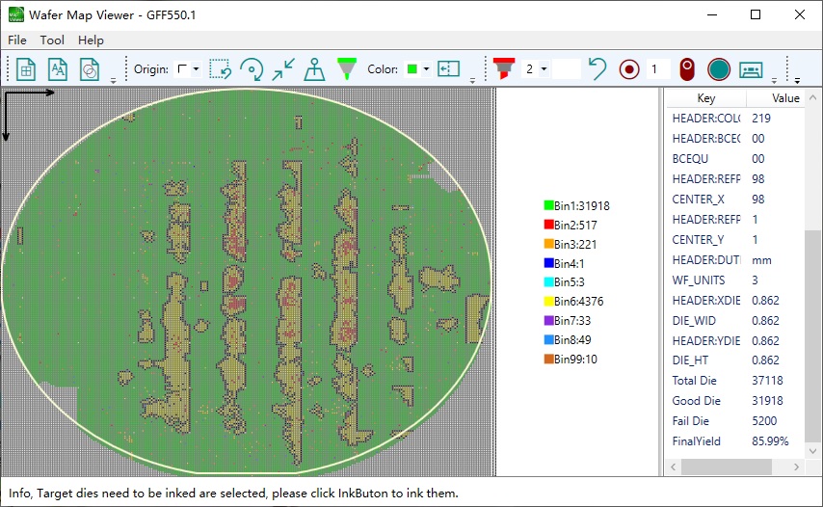Expand the dropdown showing value 2

pyautogui.click(x=544, y=69)
